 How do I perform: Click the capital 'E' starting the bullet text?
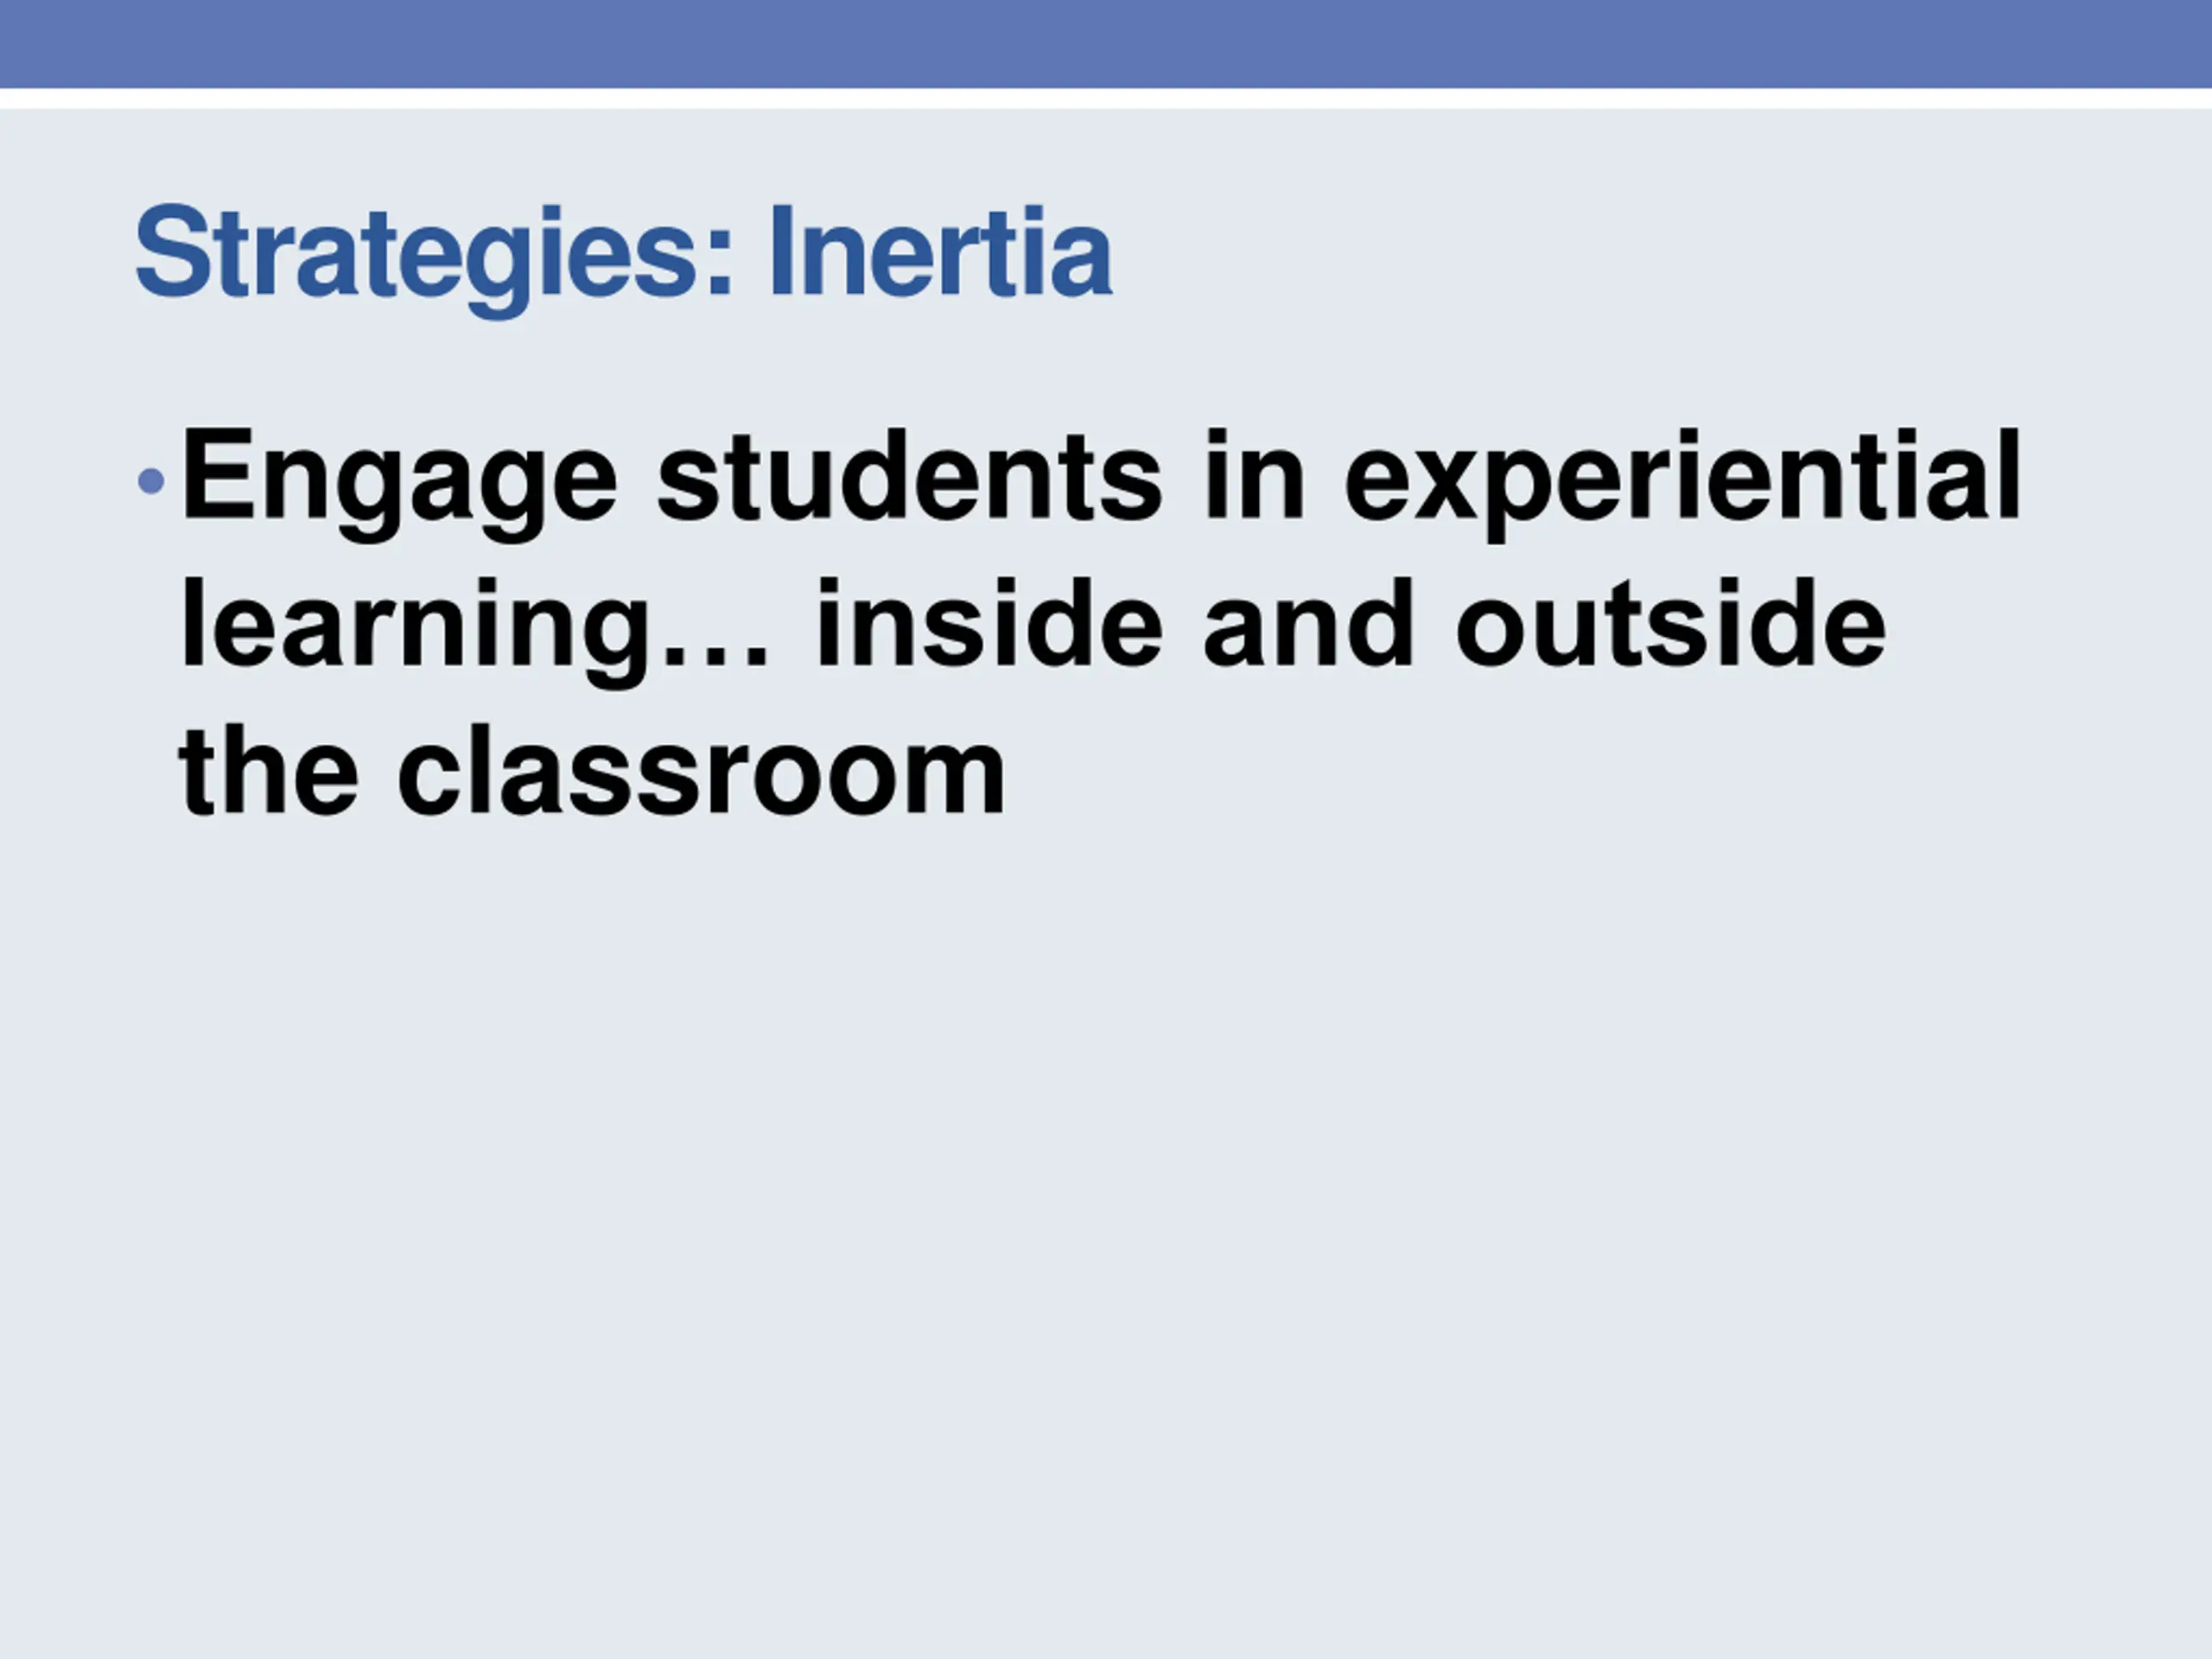(215, 475)
